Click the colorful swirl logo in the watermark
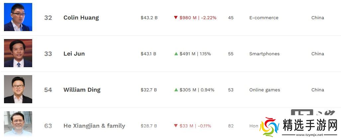 [269, 127]
